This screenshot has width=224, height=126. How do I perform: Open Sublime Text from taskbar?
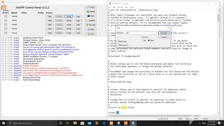click(97, 123)
